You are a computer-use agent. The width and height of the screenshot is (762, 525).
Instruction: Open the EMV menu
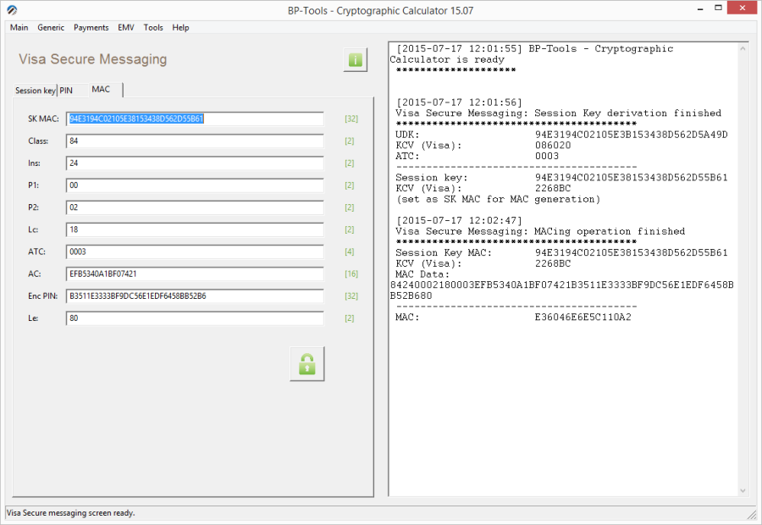[126, 27]
